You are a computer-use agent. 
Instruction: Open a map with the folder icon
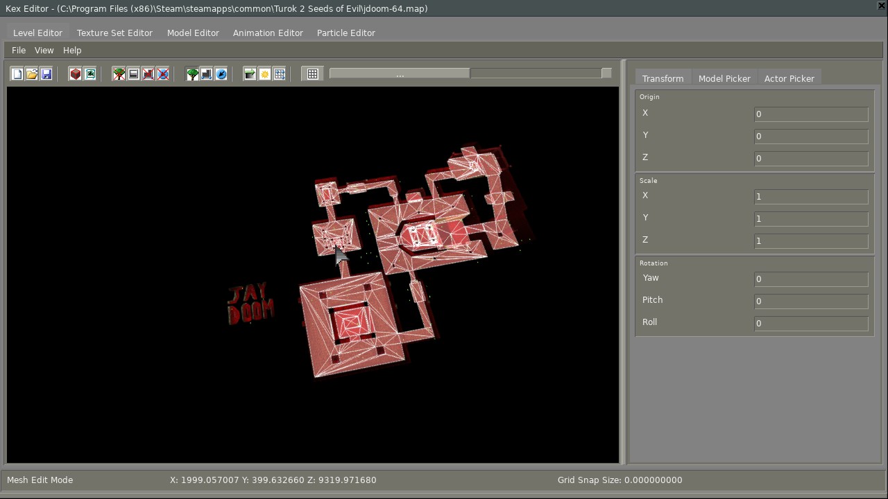coord(32,74)
